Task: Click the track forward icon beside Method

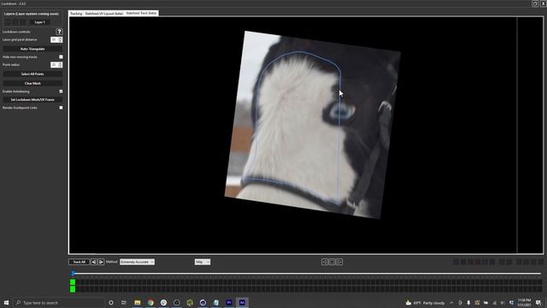Action: (x=101, y=262)
